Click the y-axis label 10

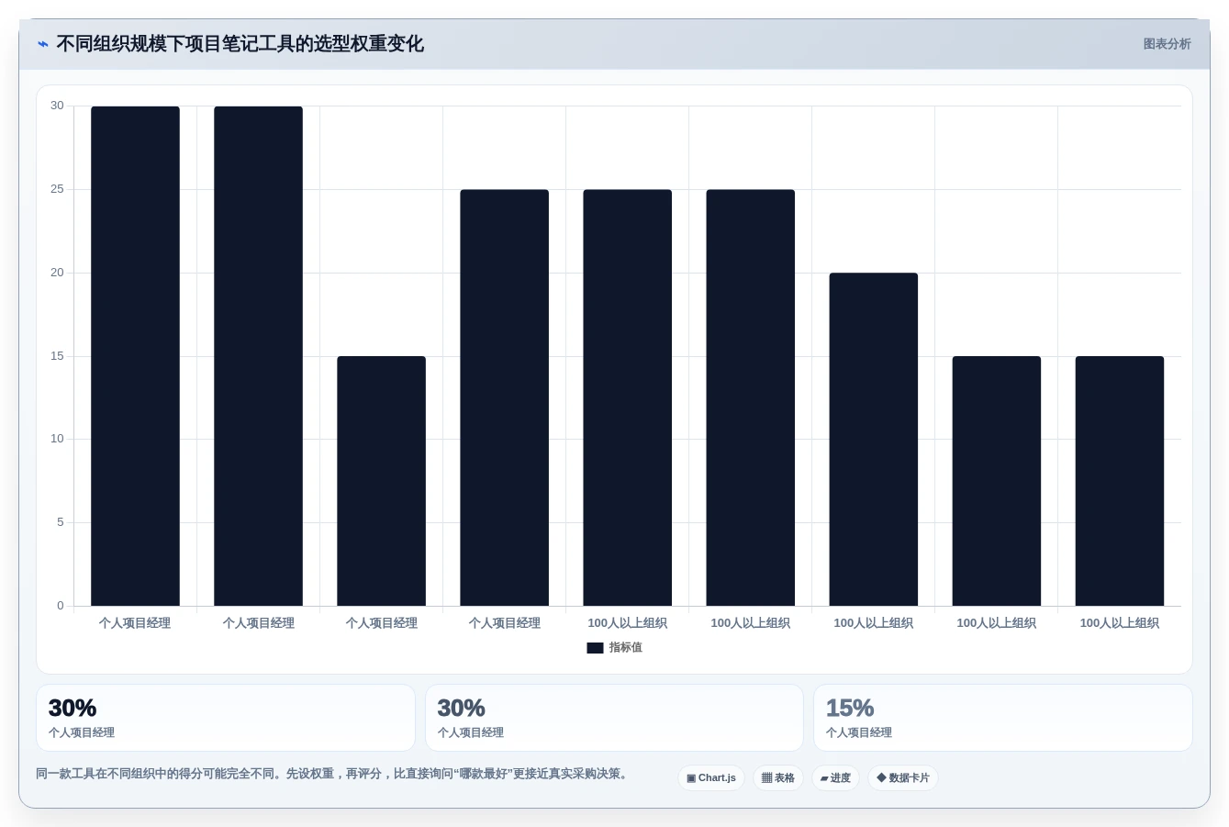tap(57, 439)
